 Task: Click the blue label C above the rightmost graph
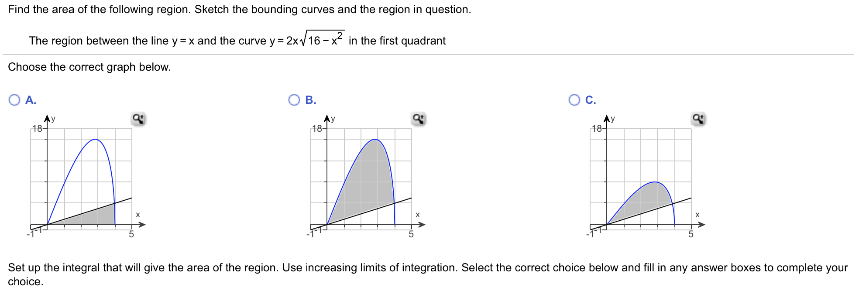click(x=590, y=99)
